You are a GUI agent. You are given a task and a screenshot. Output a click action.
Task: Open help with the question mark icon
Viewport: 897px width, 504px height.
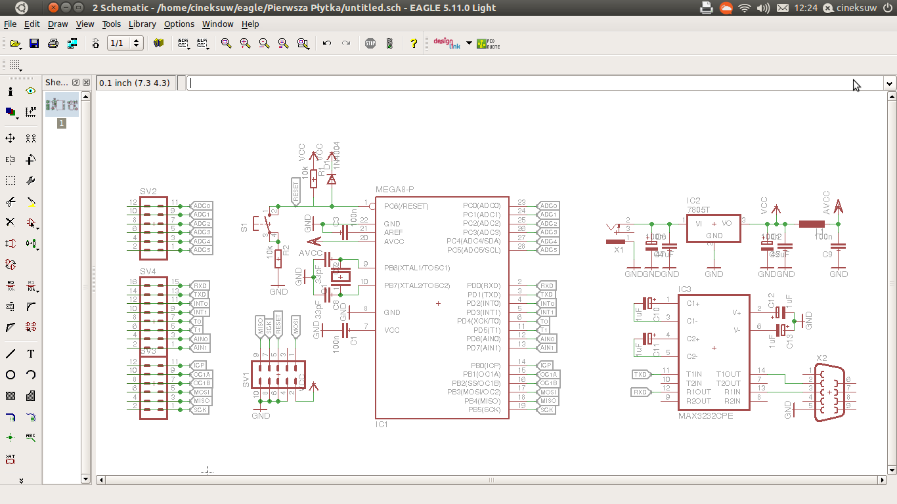413,43
